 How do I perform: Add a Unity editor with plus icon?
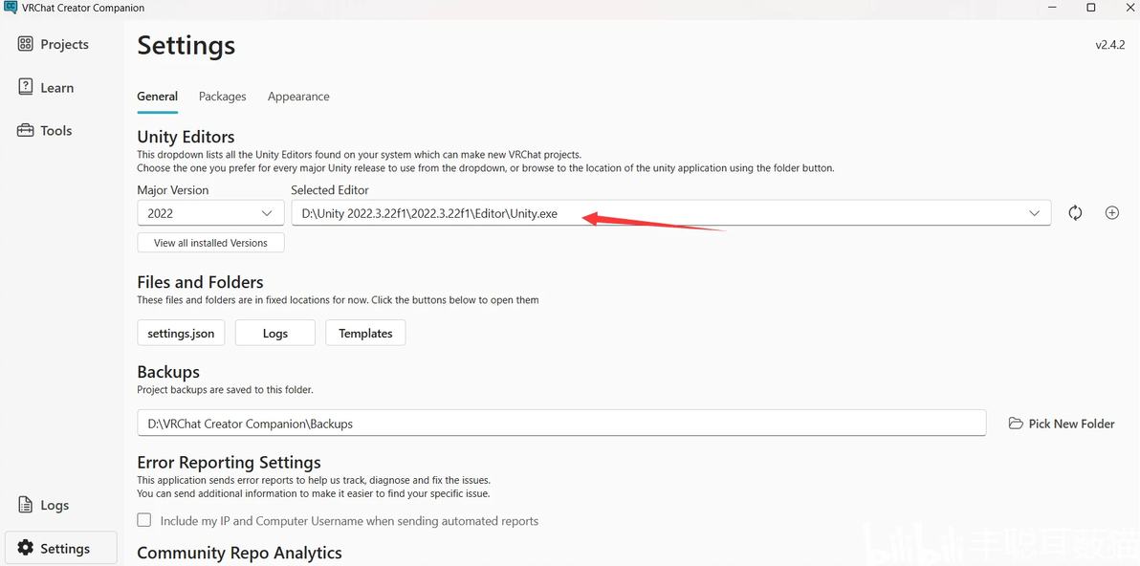[x=1111, y=213]
